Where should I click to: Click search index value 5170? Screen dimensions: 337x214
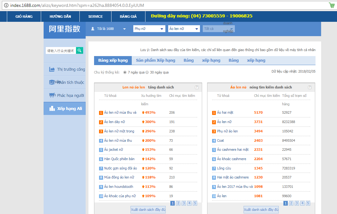258,112
